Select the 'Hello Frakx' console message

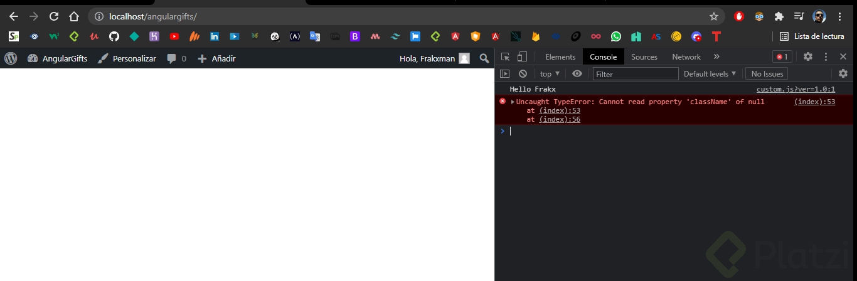533,90
